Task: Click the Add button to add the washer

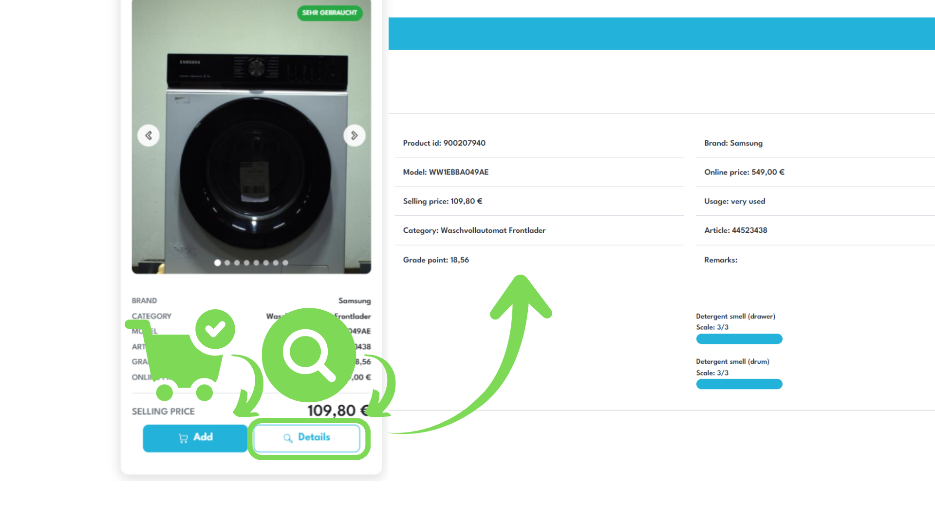Action: tap(195, 437)
